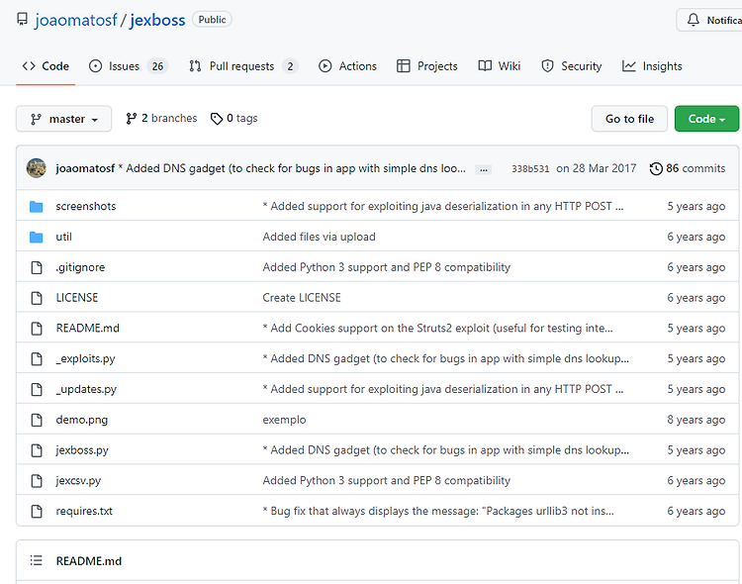The width and height of the screenshot is (742, 584).
Task: Open the jexcsv.py file
Action: (x=78, y=481)
